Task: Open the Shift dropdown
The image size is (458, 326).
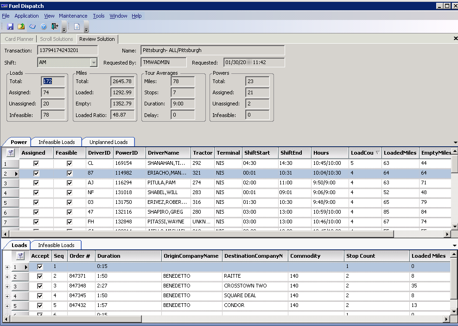Action: [94, 62]
